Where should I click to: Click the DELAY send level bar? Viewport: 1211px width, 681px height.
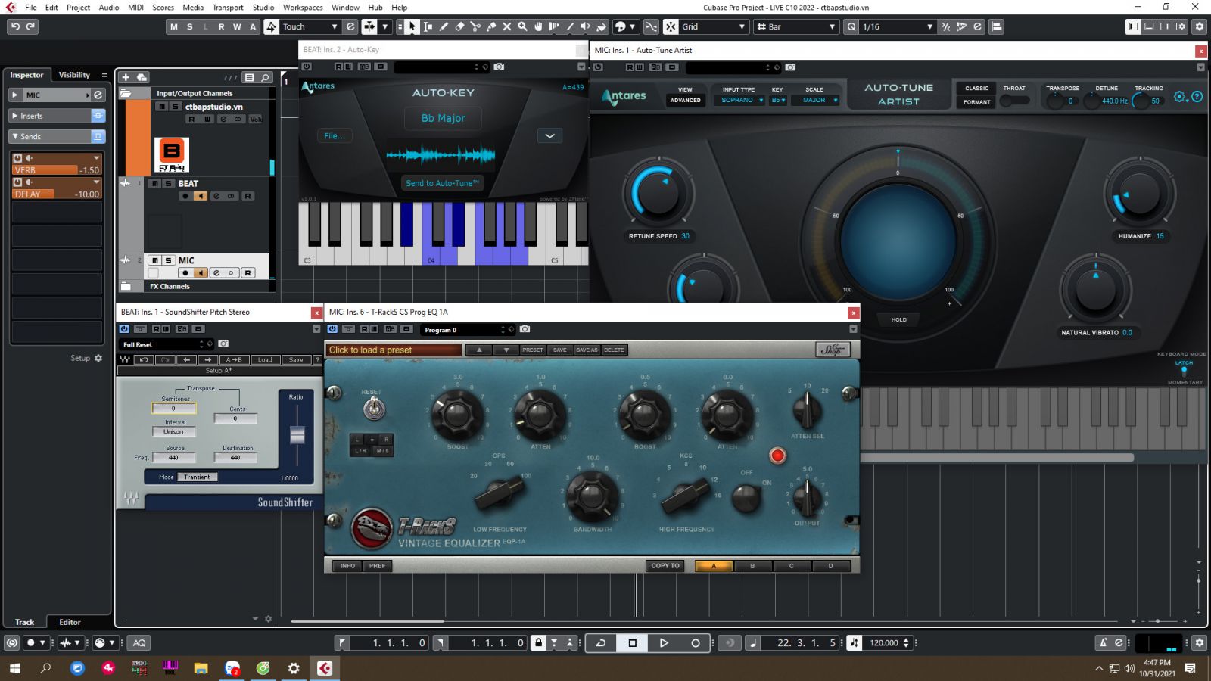point(57,194)
